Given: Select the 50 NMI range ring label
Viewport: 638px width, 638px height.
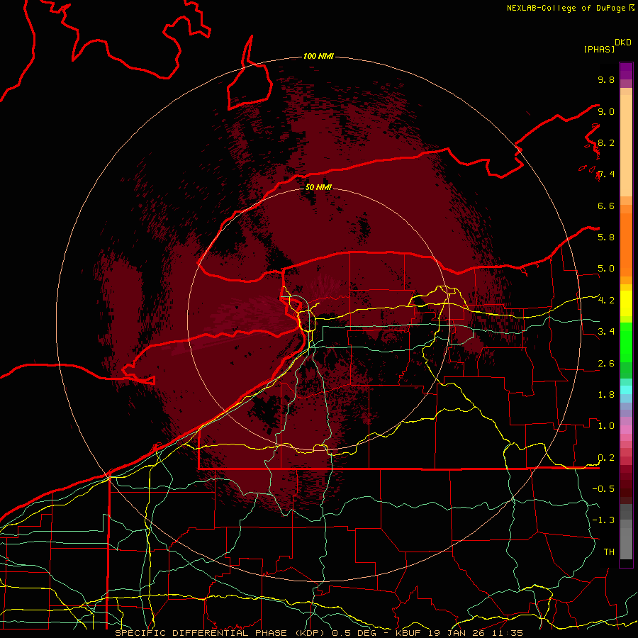Looking at the screenshot, I should (318, 187).
